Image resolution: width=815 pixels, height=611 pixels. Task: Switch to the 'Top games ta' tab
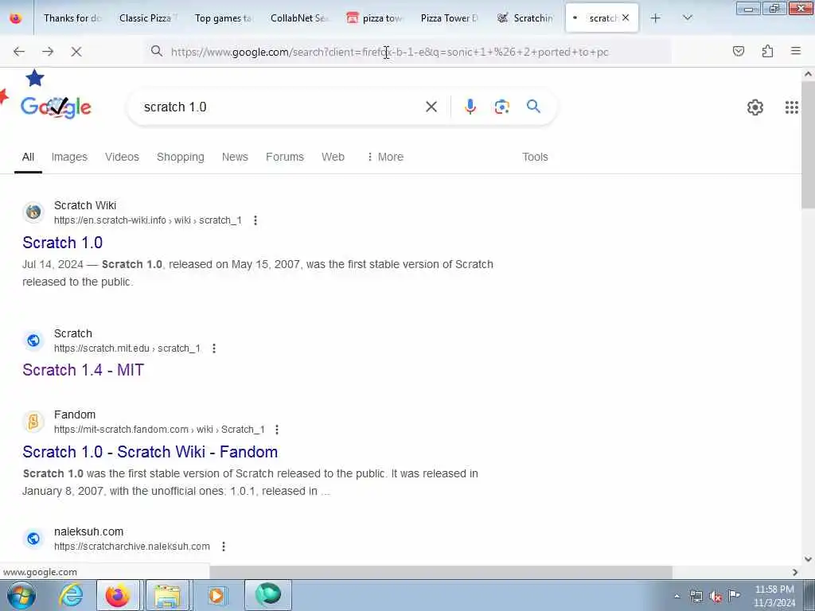(223, 18)
